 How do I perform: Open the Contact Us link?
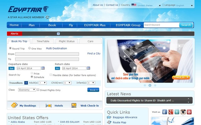(x=112, y=5)
